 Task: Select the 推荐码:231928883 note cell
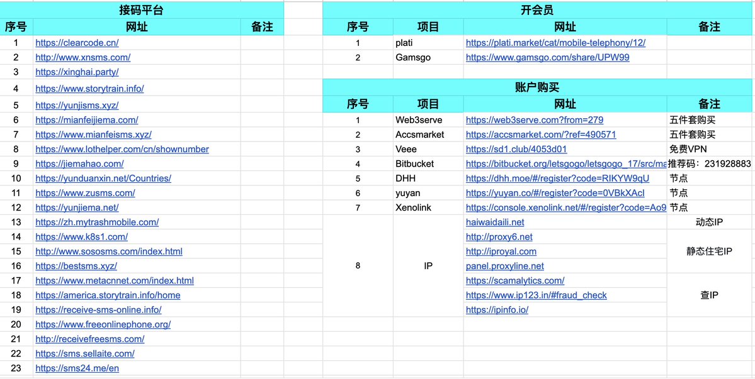point(709,163)
